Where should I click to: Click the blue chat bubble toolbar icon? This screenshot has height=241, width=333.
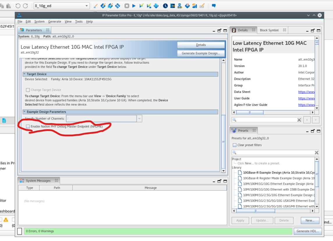point(214,6)
